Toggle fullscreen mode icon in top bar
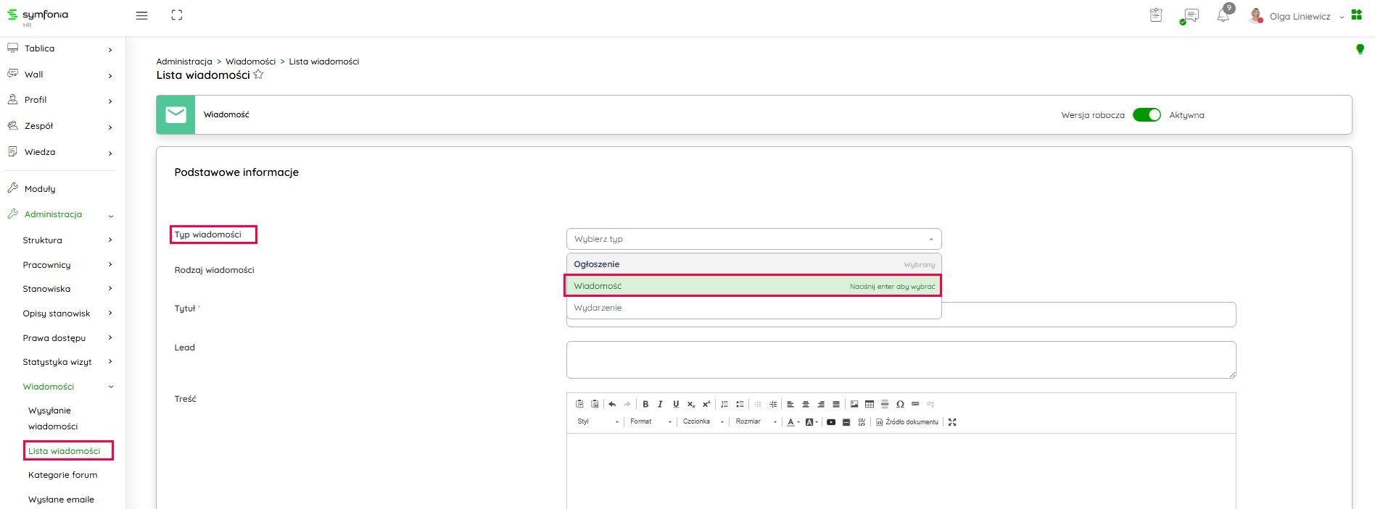Image resolution: width=1375 pixels, height=509 pixels. click(177, 15)
